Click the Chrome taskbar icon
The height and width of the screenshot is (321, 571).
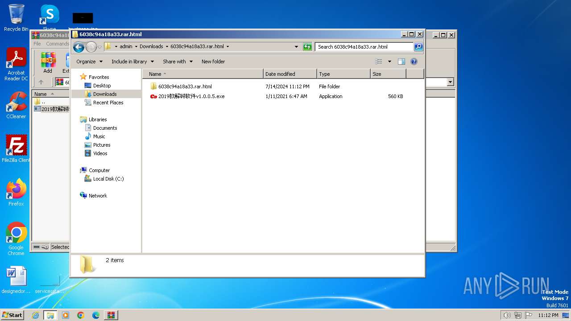(81, 315)
